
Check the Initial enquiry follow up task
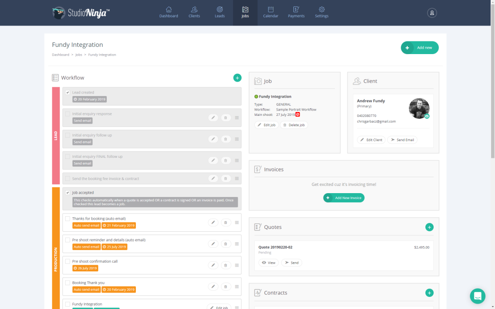tap(68, 135)
